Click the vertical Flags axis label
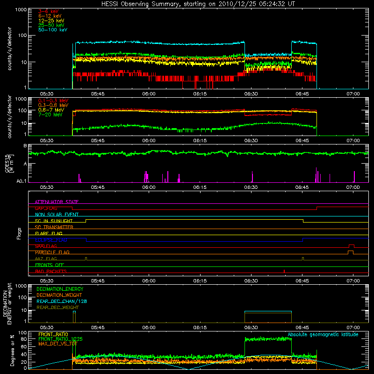Image resolution: width=374 pixels, height=374 pixels. coord(19,233)
